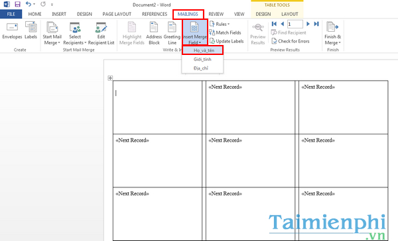Click «Next Record» in bottom right cell
This screenshot has width=398, height=241.
(x=318, y=193)
